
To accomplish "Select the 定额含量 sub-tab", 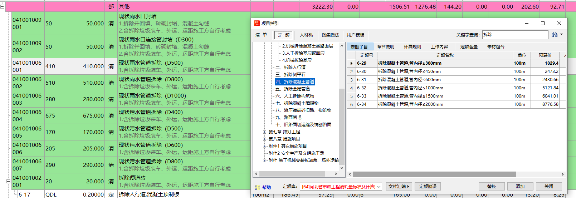I will click(x=469, y=47).
